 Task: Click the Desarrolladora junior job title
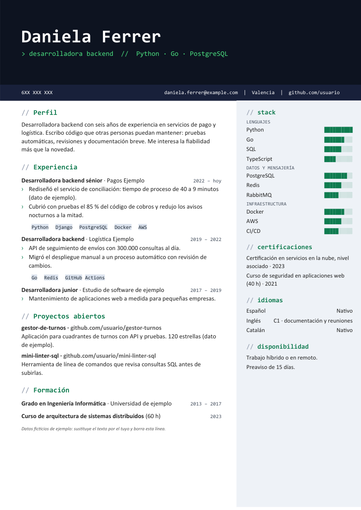(x=50, y=290)
